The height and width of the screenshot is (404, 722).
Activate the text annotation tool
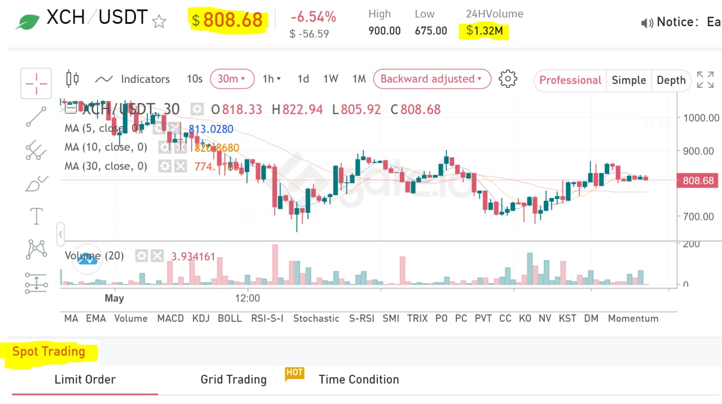point(36,216)
